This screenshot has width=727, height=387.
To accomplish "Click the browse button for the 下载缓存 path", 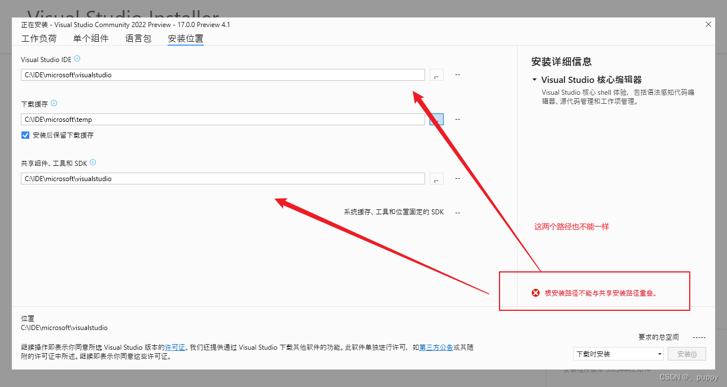I will tap(436, 119).
